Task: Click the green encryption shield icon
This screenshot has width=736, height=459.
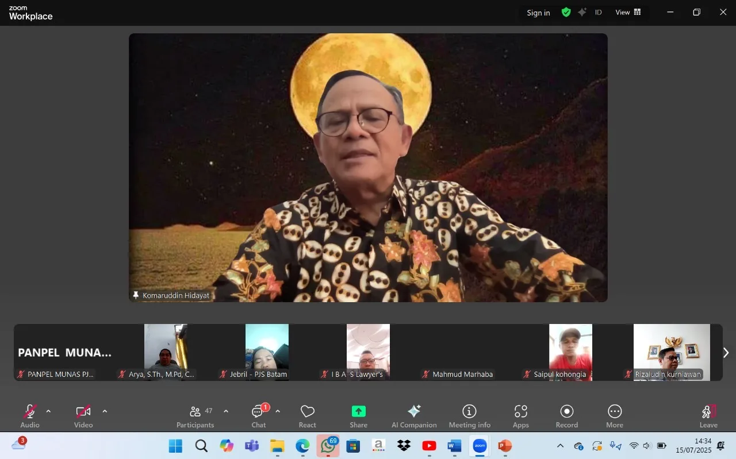Action: point(566,12)
